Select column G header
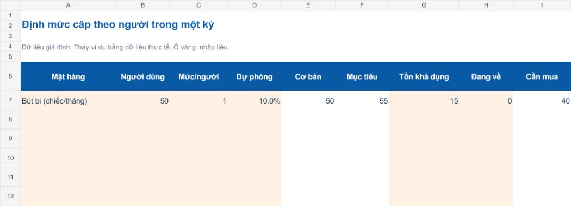Image resolution: width=571 pixels, height=206 pixels. click(x=424, y=5)
